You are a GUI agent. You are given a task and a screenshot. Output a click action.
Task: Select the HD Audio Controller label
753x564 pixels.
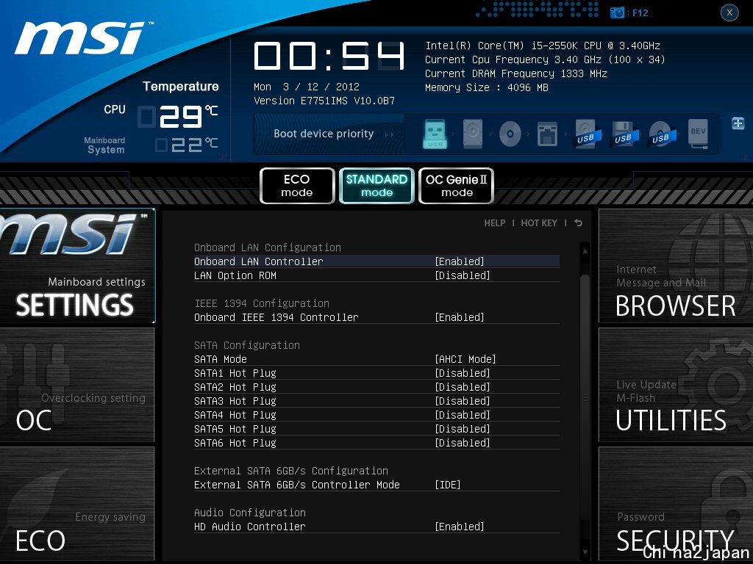point(250,526)
